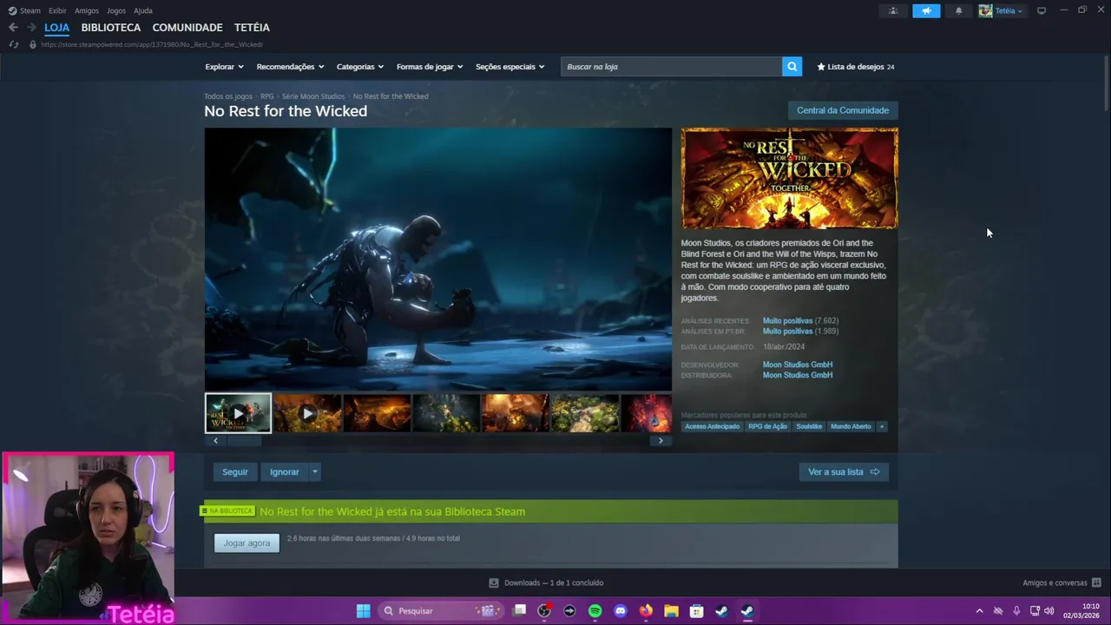
Task: Open the Windows Start menu
Action: tap(364, 610)
